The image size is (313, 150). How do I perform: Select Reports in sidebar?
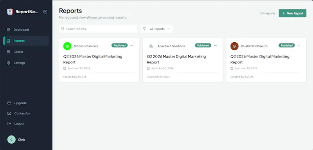click(x=26, y=41)
